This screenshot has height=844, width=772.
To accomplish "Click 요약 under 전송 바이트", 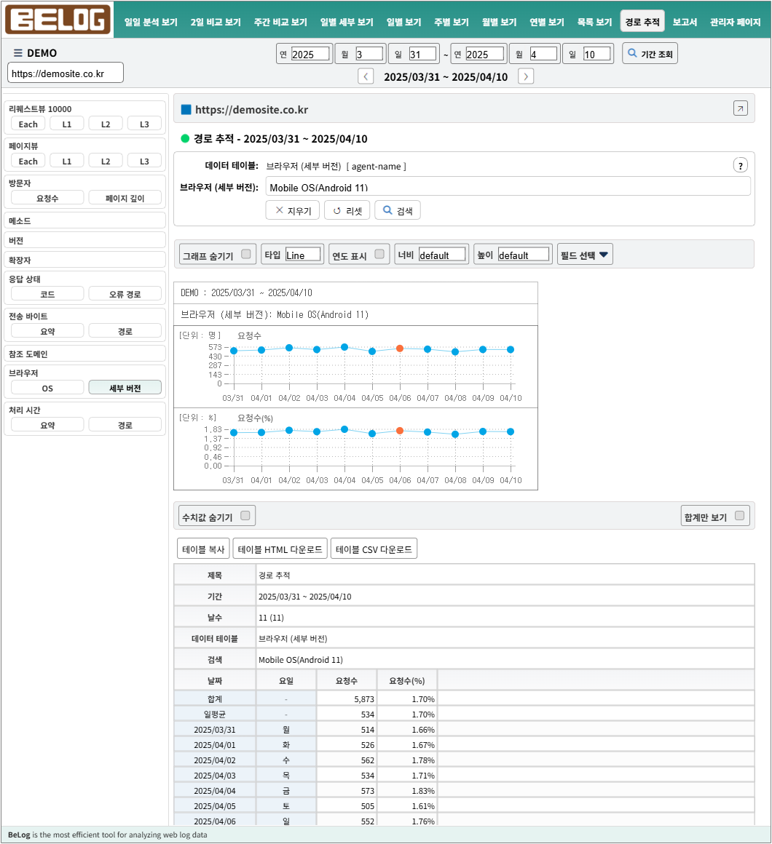I will coord(47,331).
